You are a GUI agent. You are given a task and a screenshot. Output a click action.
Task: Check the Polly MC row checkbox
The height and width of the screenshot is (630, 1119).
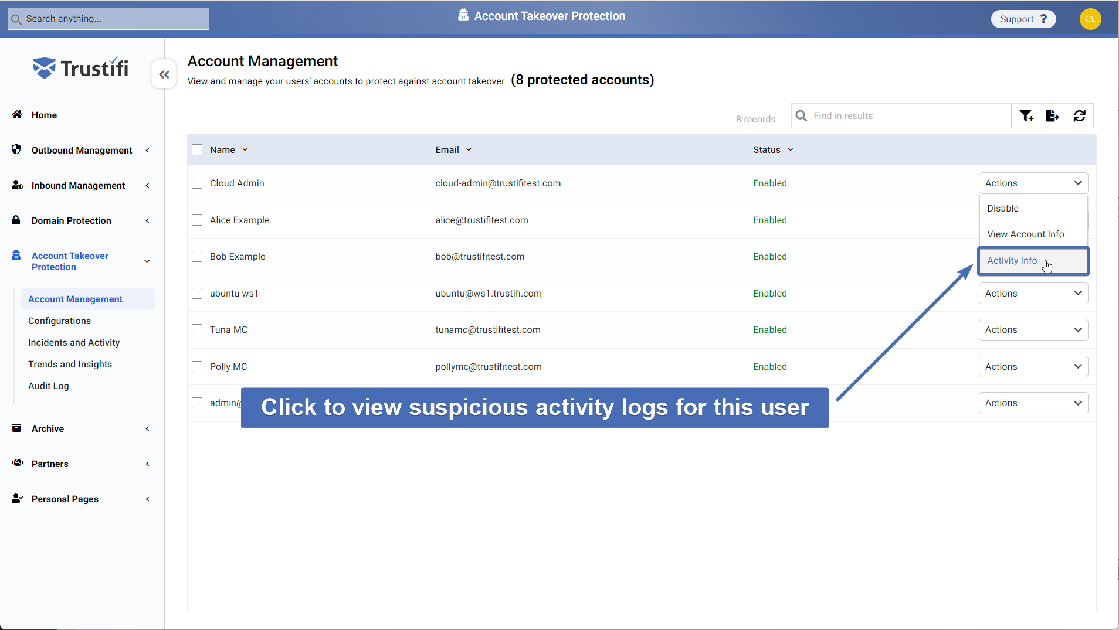(x=197, y=367)
